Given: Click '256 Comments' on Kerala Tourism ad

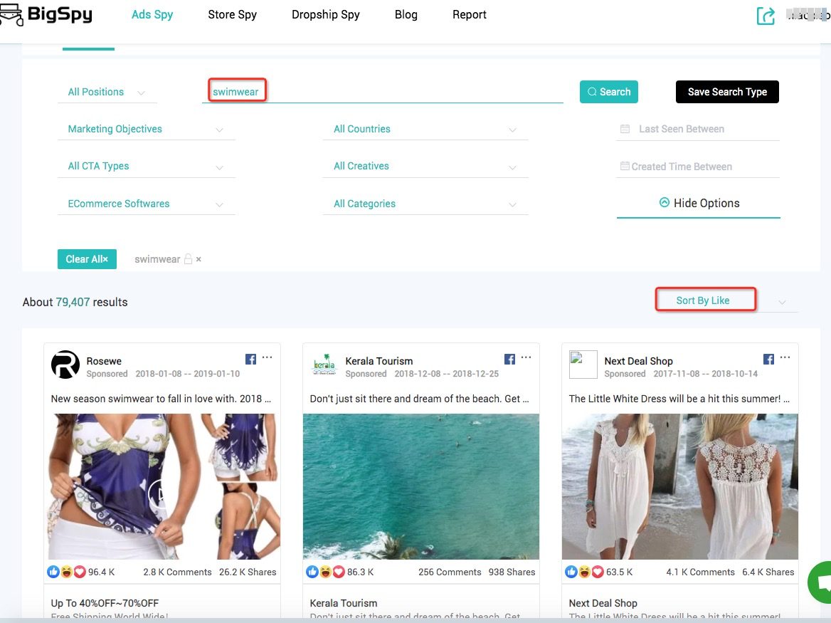Looking at the screenshot, I should (450, 572).
